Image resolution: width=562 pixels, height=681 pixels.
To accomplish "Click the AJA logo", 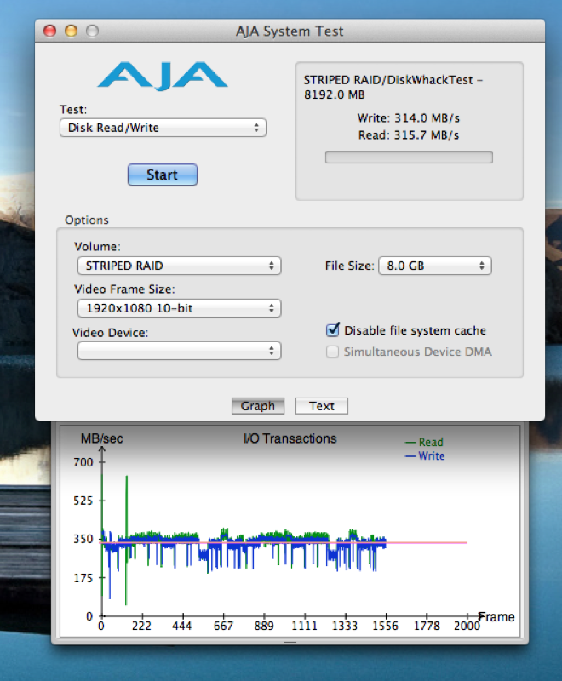I will pos(162,75).
